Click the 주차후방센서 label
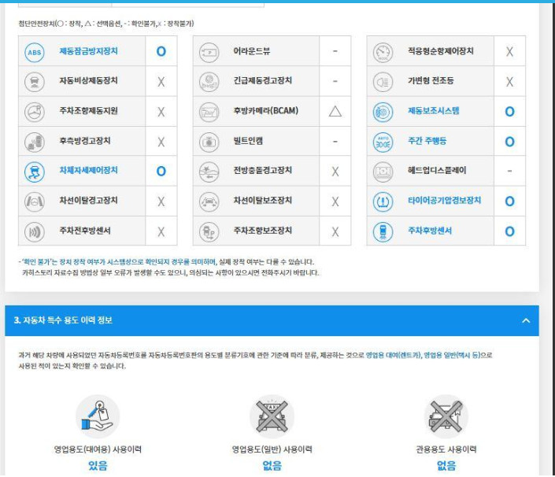The image size is (555, 477). click(430, 231)
